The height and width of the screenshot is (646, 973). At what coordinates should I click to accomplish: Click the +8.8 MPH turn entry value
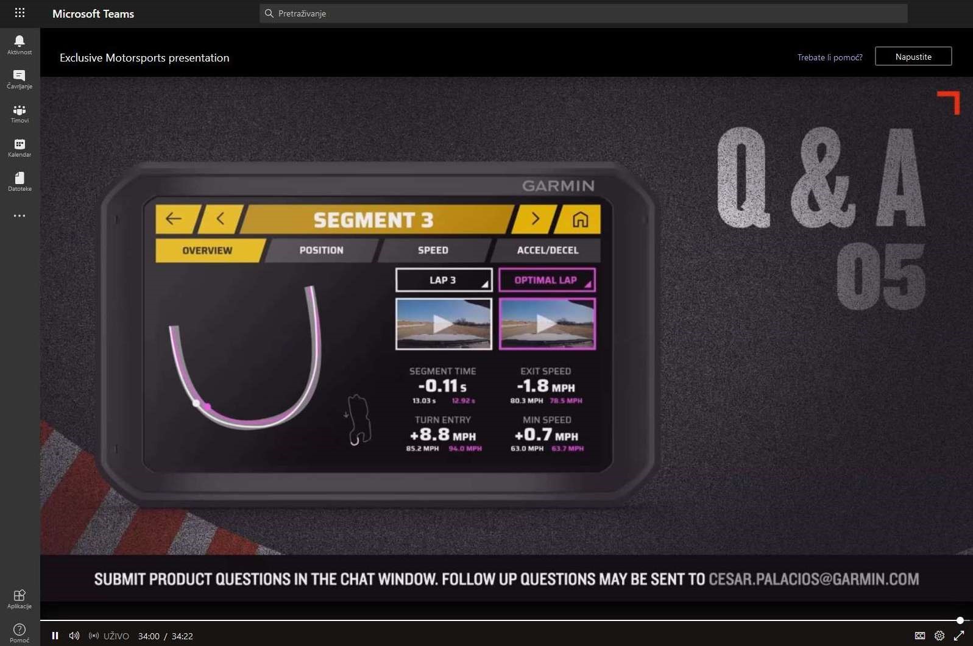443,435
